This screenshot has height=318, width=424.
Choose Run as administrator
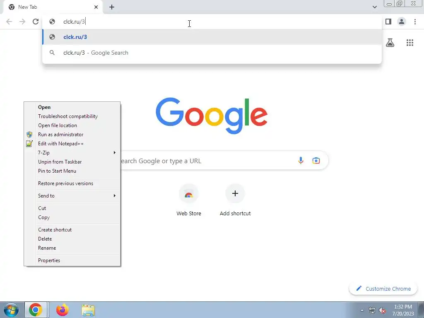72,135
